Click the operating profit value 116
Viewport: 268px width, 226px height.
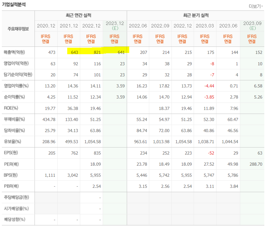coord(97,64)
